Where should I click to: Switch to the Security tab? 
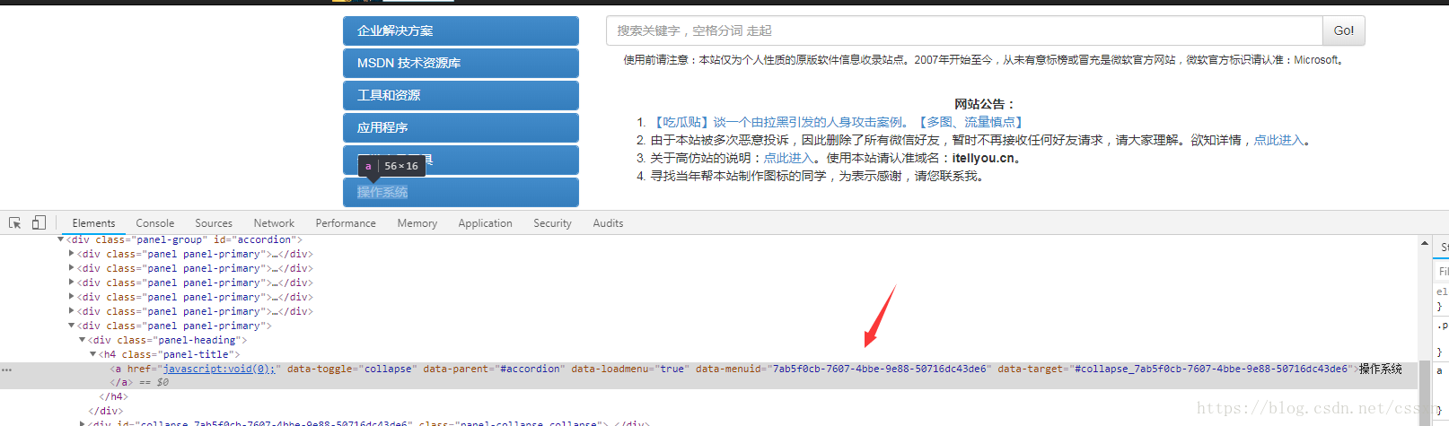point(552,223)
